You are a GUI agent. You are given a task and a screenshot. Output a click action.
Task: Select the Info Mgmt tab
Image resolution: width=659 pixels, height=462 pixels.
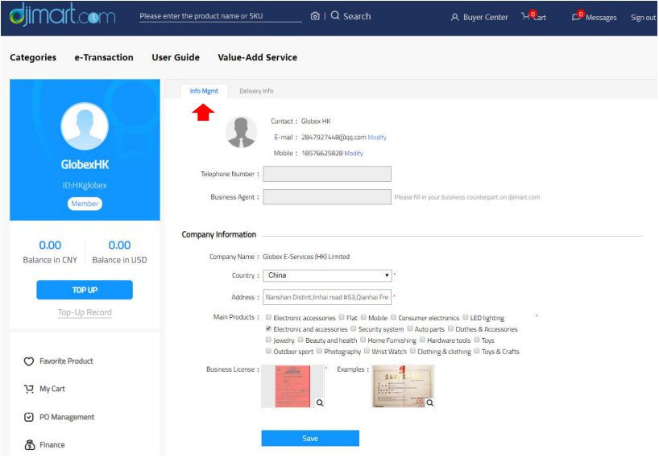click(204, 91)
